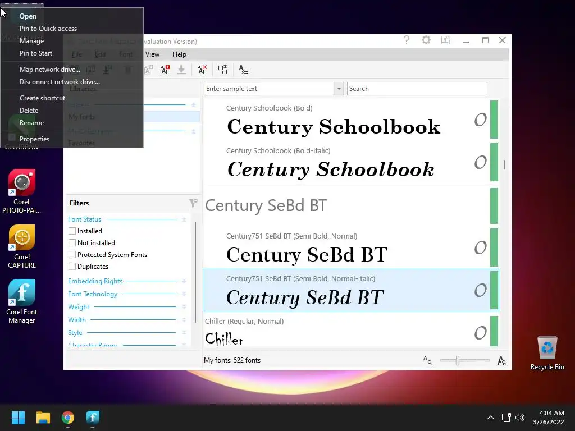Select Century Schoolbook (Bold) font entry

pos(351,120)
